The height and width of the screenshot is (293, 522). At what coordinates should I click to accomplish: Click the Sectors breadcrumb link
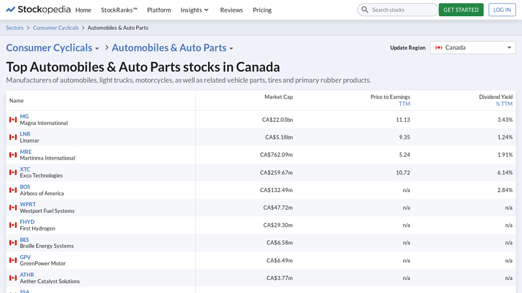click(x=14, y=27)
